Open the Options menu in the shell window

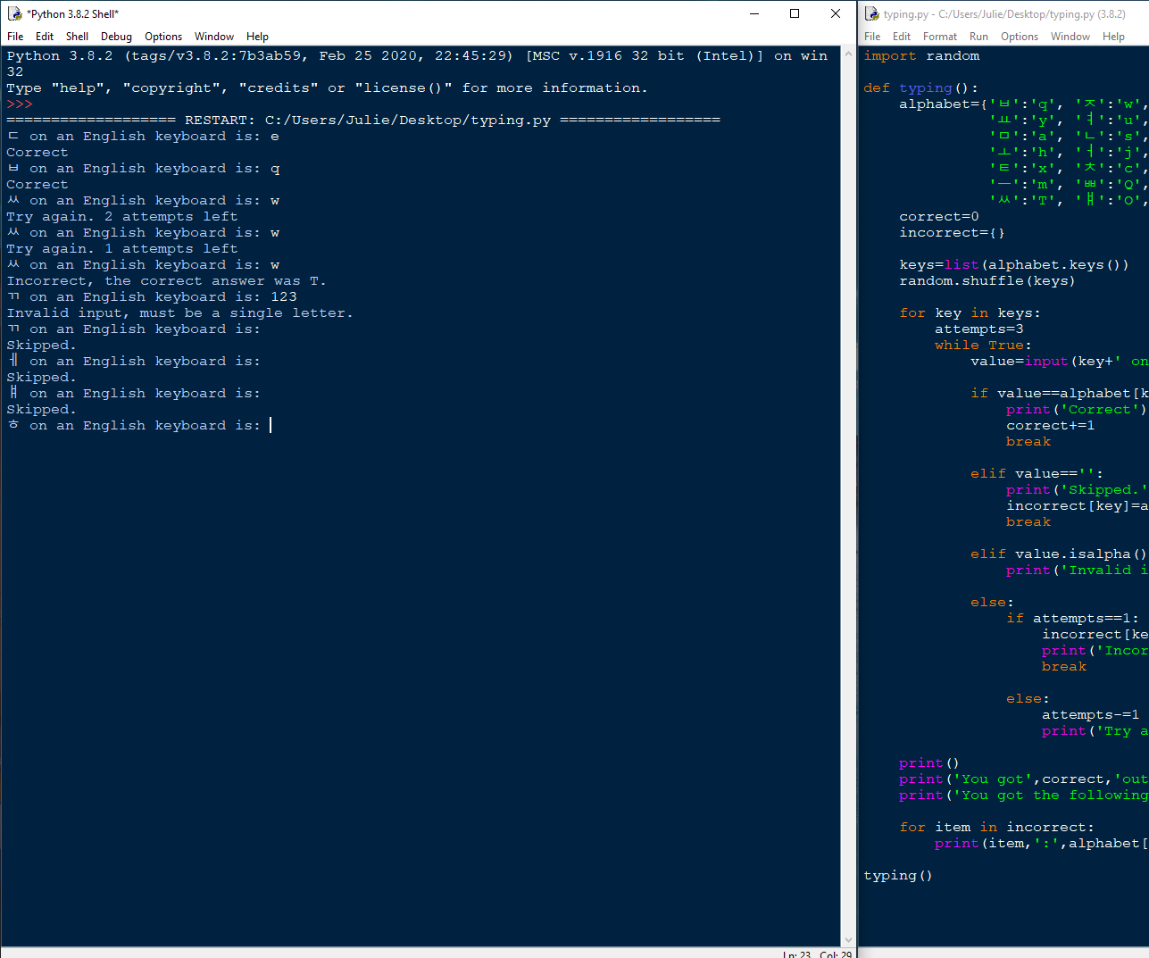pos(162,37)
